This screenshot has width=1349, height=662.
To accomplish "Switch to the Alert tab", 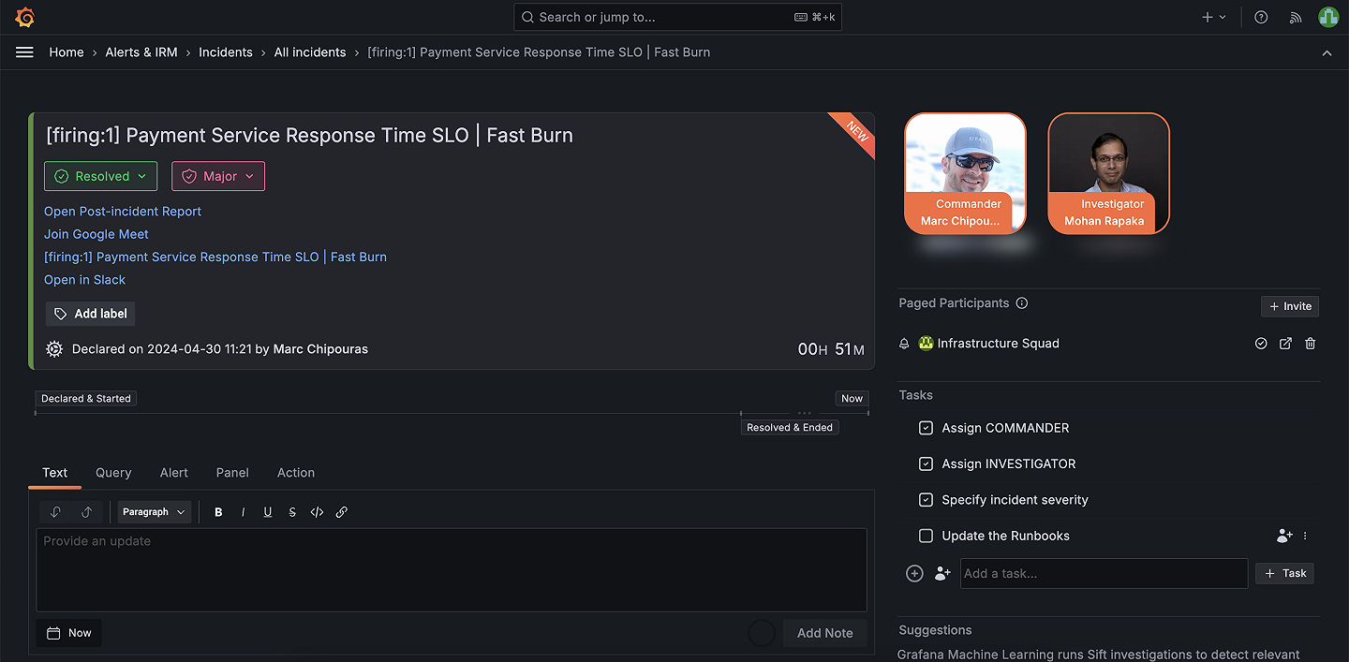I will click(x=173, y=473).
